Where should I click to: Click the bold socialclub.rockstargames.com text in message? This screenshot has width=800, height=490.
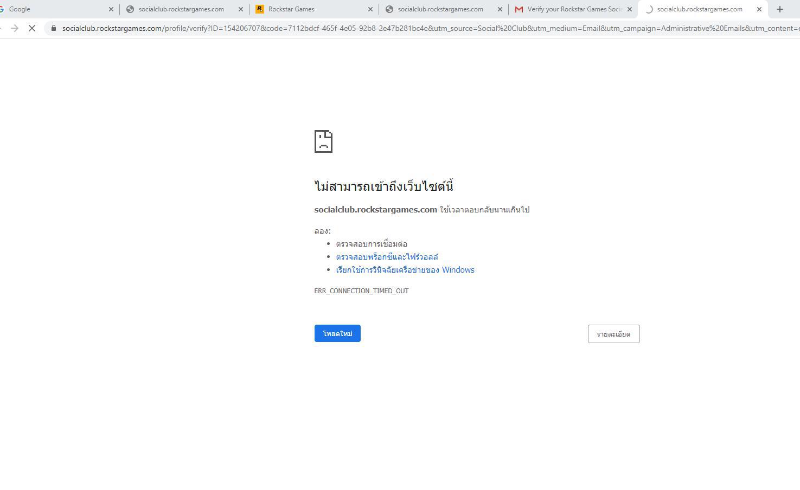point(375,210)
